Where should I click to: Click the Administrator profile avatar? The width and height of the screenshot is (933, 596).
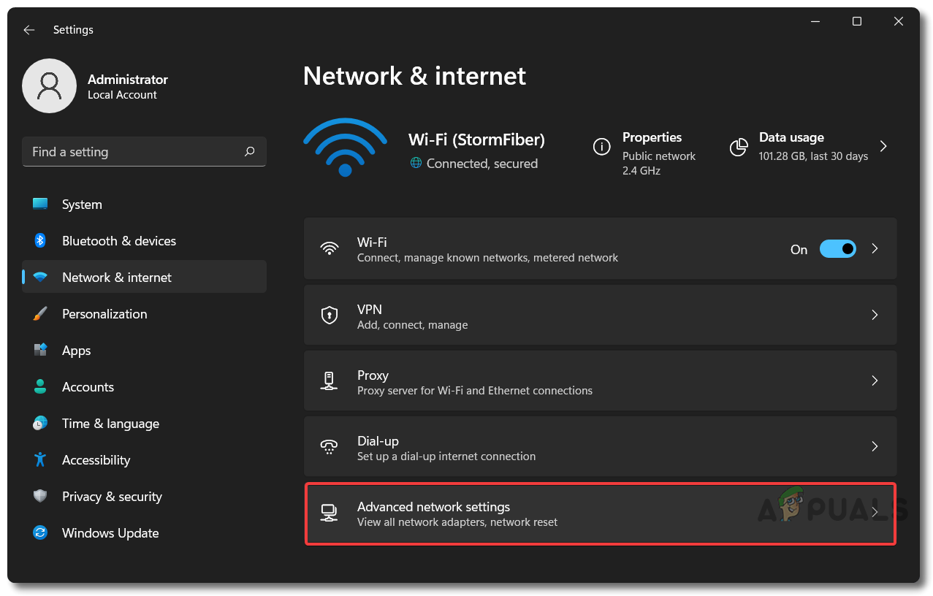click(50, 86)
